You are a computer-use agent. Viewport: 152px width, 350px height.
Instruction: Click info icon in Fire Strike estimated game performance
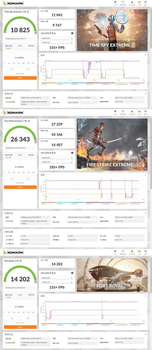(x=72, y=153)
